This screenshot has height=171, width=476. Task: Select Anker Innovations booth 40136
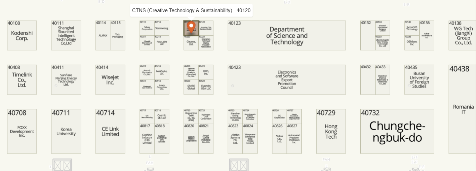tap(427, 35)
